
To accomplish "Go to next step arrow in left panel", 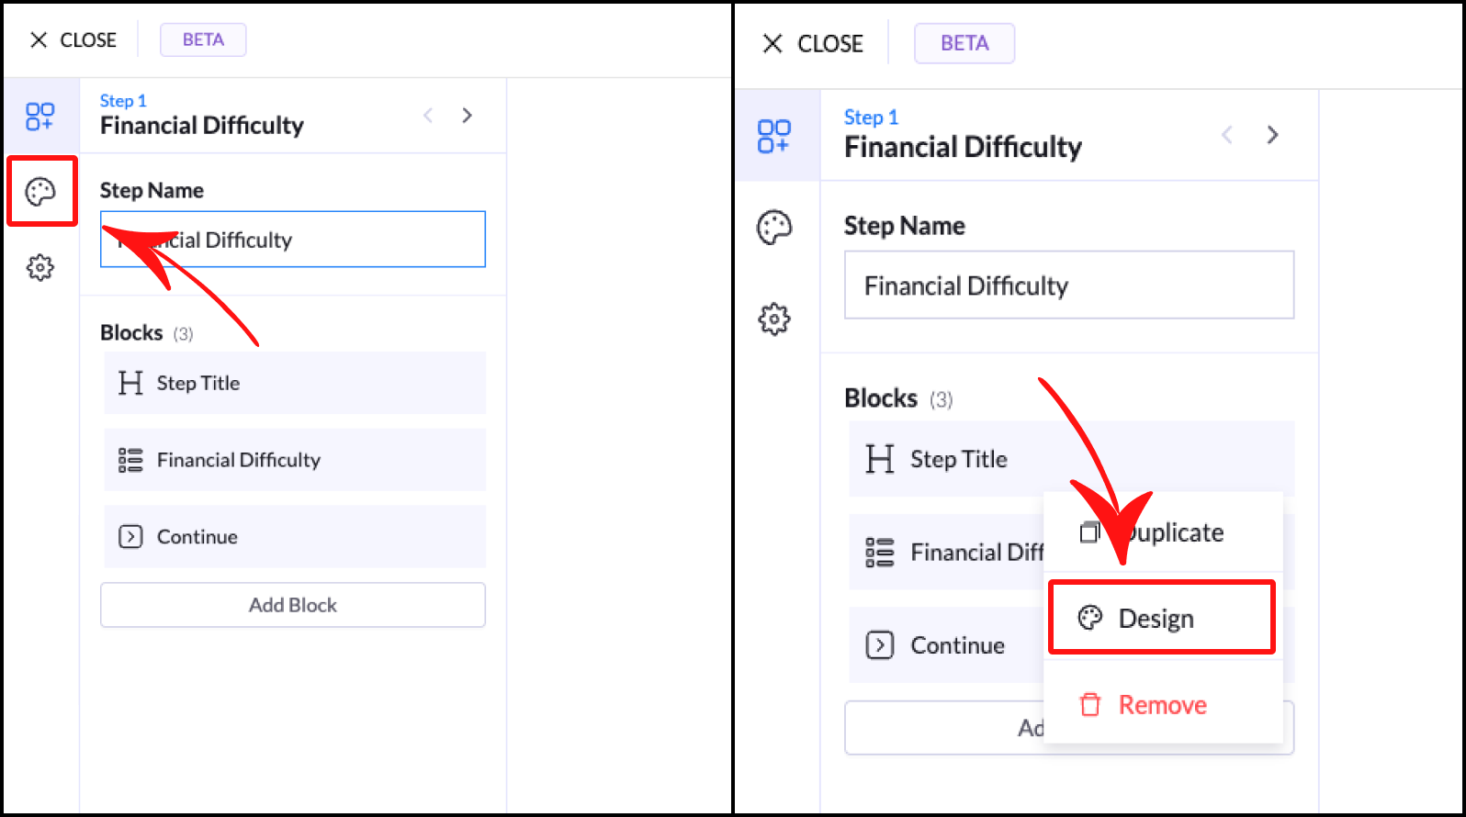I will pyautogui.click(x=468, y=116).
